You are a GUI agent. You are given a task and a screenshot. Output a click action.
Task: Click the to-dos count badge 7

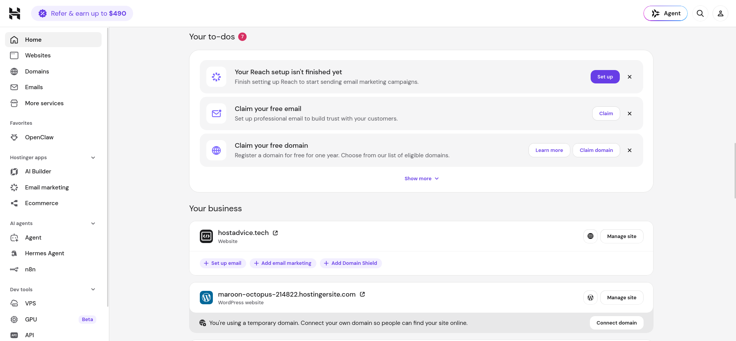pos(242,37)
